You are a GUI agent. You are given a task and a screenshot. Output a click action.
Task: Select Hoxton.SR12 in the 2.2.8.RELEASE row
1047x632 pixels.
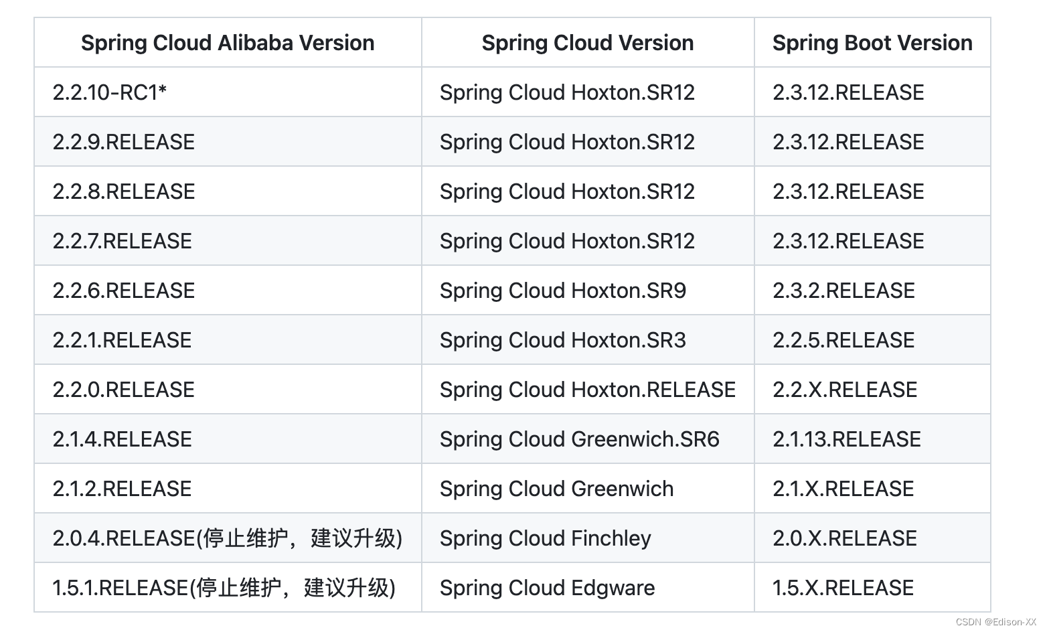coord(588,191)
